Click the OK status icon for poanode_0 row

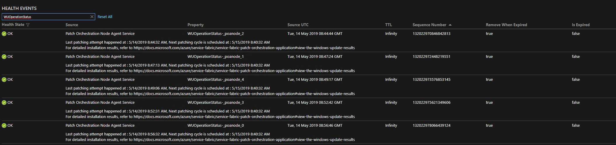pos(4,126)
